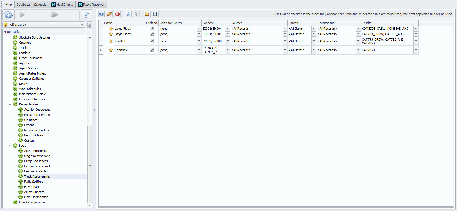The height and width of the screenshot is (211, 457).
Task: Open Trucks dropdown for the Rehandle row
Action: click(x=416, y=50)
